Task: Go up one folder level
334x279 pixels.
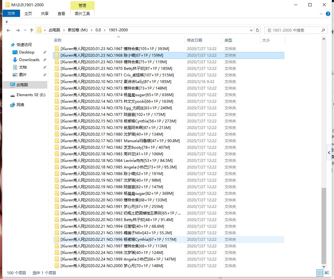Action: click(32, 30)
